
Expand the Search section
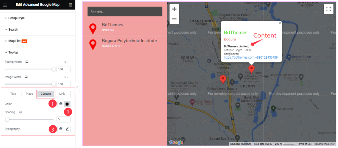tap(38, 30)
